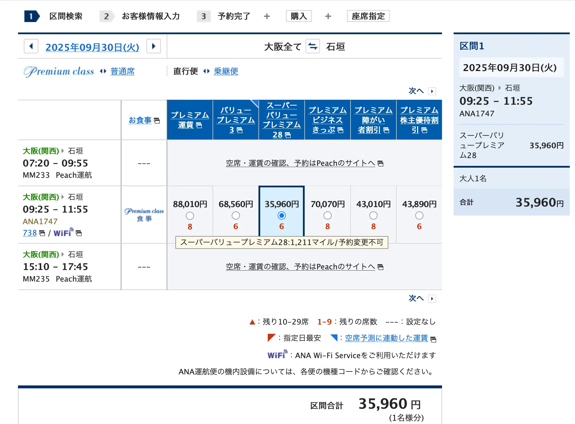Click the 購入 step box
Viewport: 575px width, 424px height.
click(299, 16)
